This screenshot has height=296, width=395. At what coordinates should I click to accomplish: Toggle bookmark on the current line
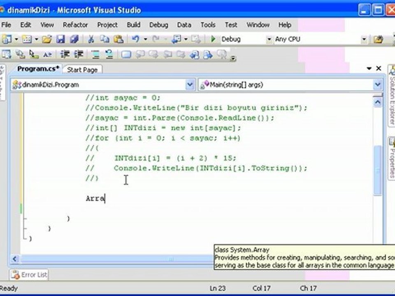click(126, 54)
